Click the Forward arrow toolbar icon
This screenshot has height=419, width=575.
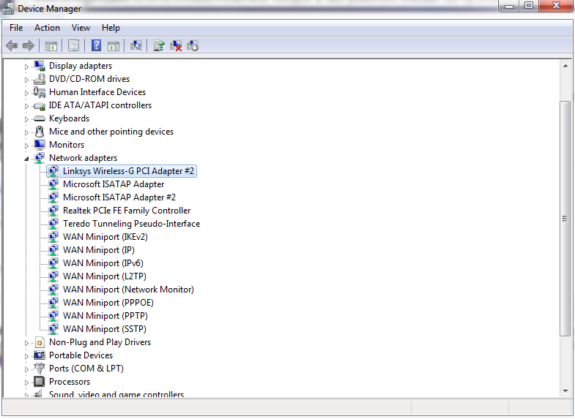29,46
